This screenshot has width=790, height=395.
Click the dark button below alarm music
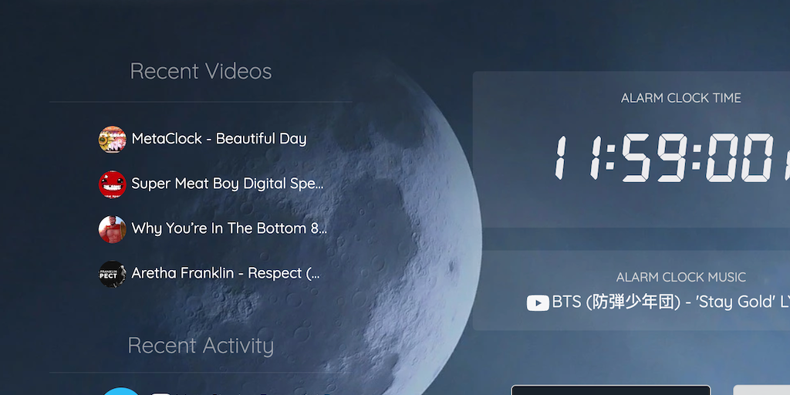(x=611, y=390)
